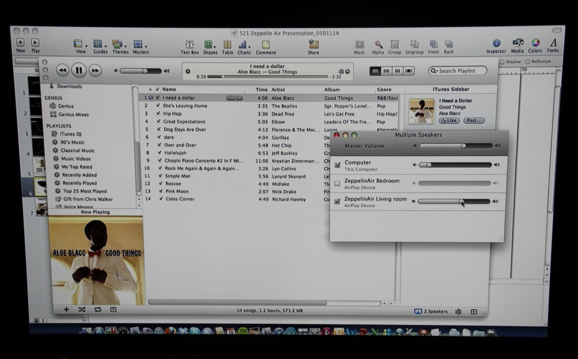Open search options magnifier in Search Playlist
Screen dimensions: 578x359
pos(435,71)
